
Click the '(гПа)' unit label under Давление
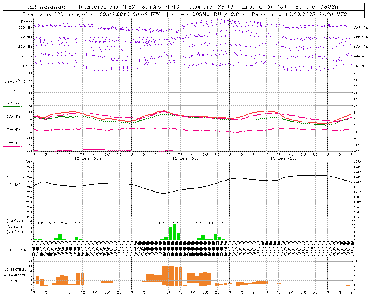coord(15,185)
